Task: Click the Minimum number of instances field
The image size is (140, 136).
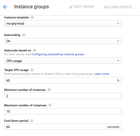Action: 63,96
